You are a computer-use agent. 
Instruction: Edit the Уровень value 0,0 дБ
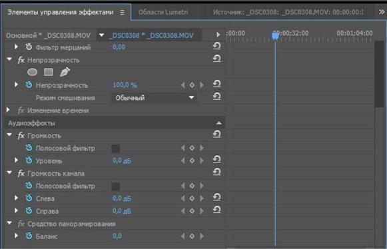click(122, 160)
